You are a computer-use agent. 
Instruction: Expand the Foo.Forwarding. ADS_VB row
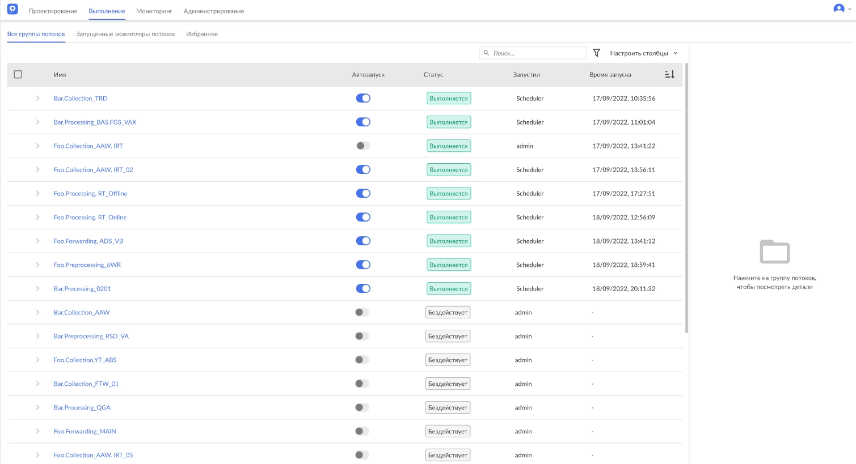37,241
